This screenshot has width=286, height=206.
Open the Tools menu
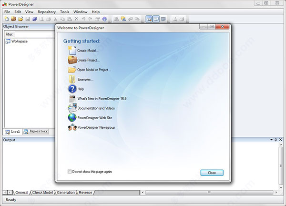(64, 12)
